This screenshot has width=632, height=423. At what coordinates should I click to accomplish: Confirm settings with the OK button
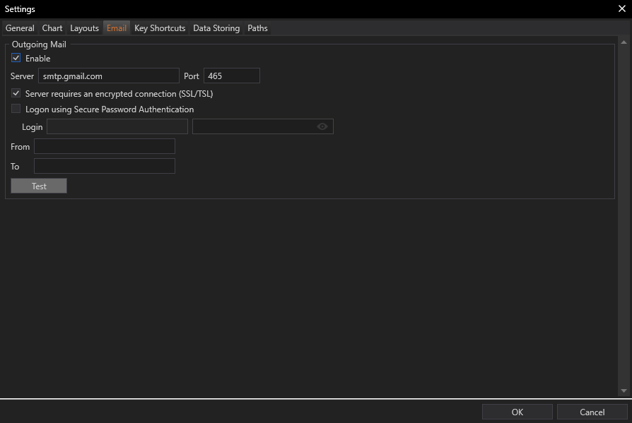click(x=517, y=412)
